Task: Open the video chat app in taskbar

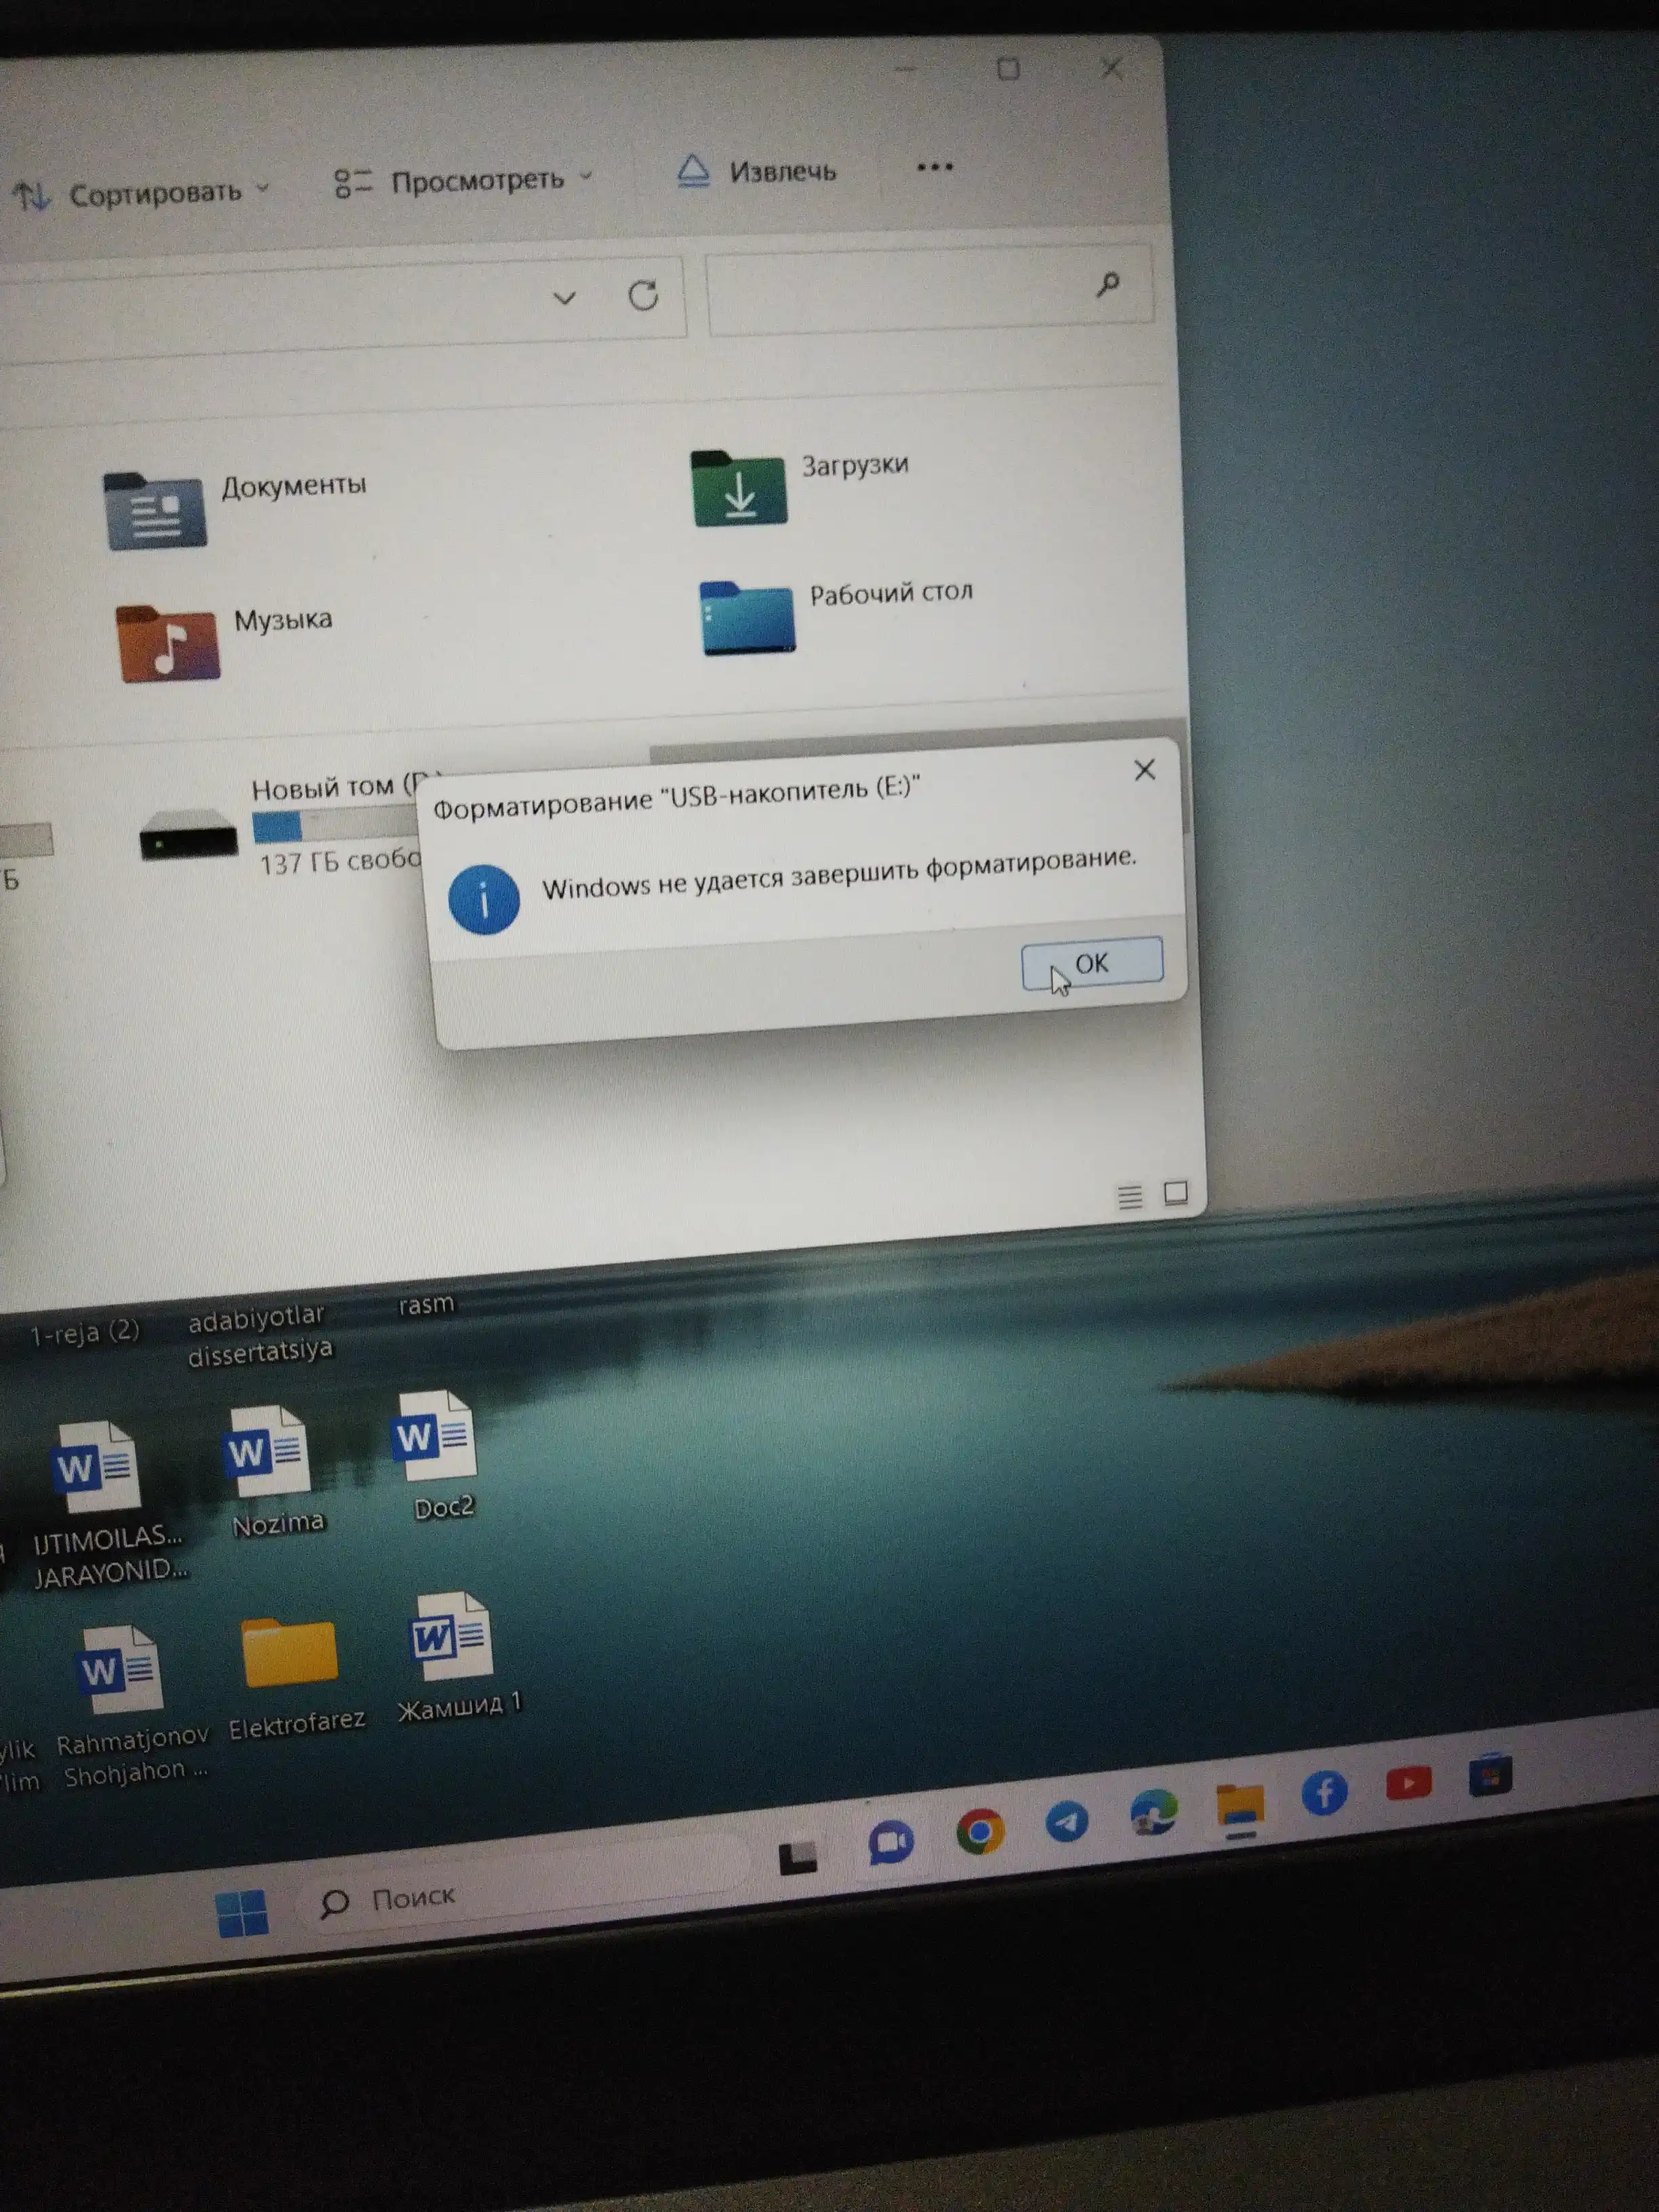Action: click(x=891, y=1843)
